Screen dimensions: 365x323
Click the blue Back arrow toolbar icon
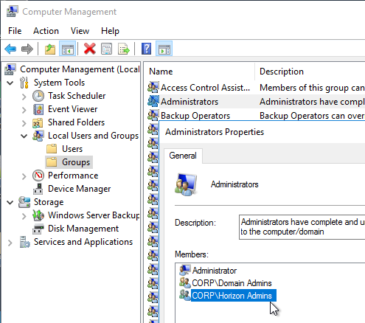(10, 49)
